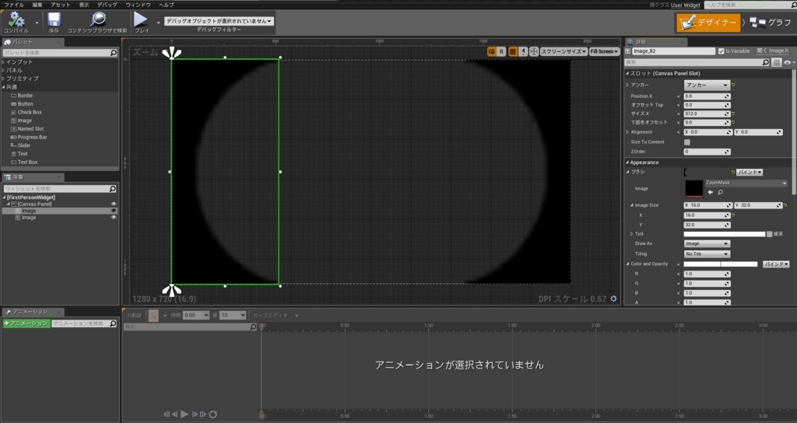Image resolution: width=797 pixels, height=423 pixels.
Task: Open the アンカー anchor preset dropdown
Action: (707, 86)
